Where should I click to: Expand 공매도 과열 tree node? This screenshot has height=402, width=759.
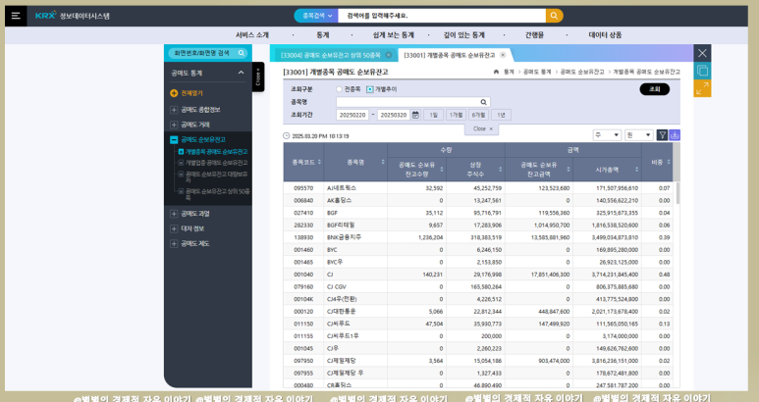click(x=174, y=214)
